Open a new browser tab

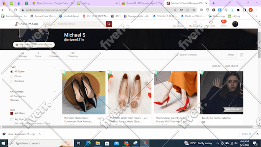click(213, 3)
